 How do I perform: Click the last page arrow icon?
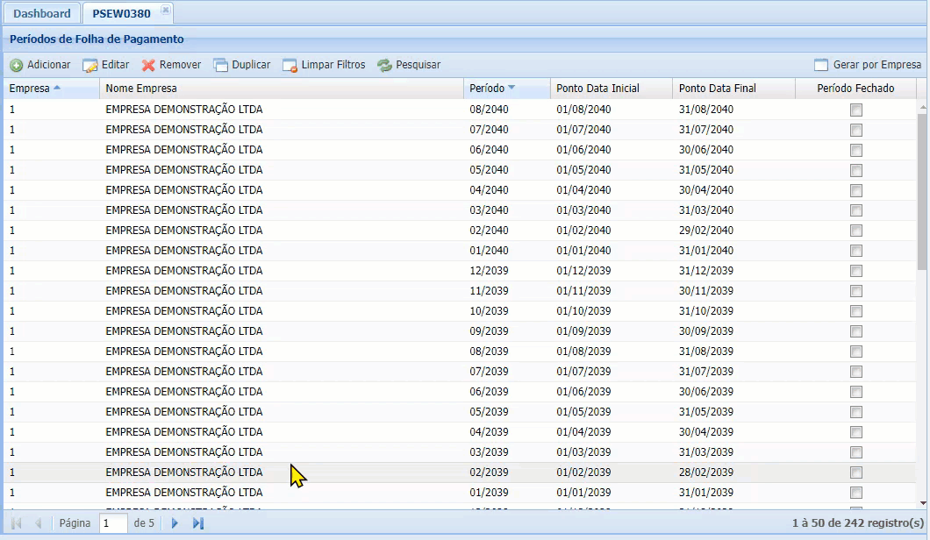pos(197,522)
